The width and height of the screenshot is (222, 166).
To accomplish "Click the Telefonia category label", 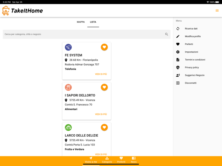I will tap(70, 69).
